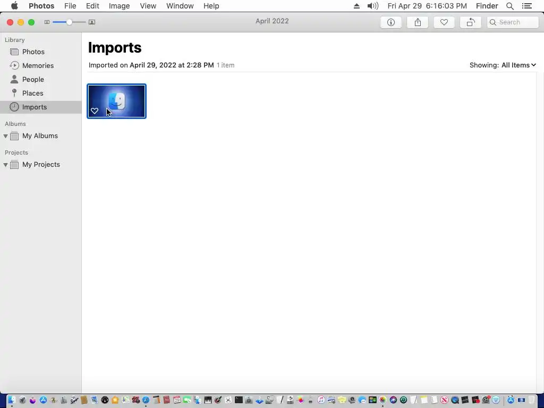544x408 pixels.
Task: Select My Albums in the sidebar
Action: tap(40, 136)
